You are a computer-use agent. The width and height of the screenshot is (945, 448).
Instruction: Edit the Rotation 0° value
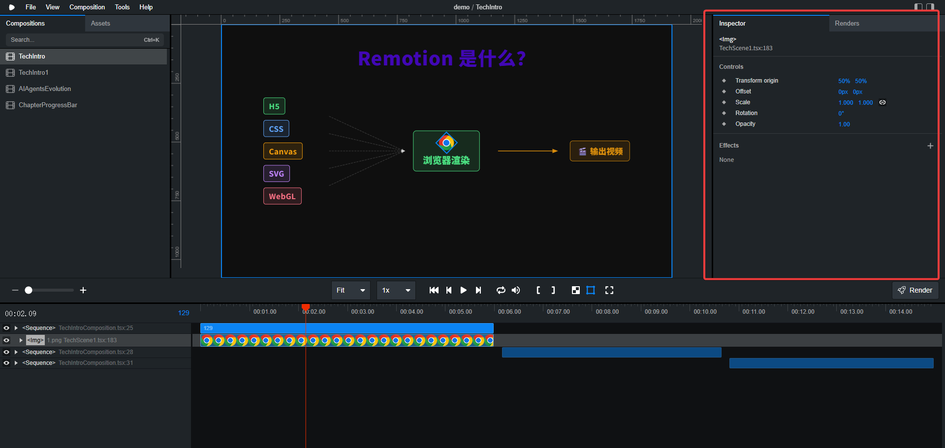point(841,114)
